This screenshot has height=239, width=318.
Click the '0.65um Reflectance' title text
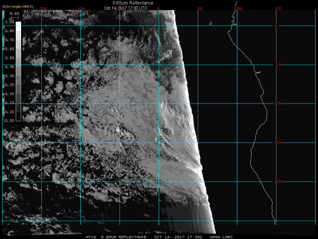click(x=133, y=3)
